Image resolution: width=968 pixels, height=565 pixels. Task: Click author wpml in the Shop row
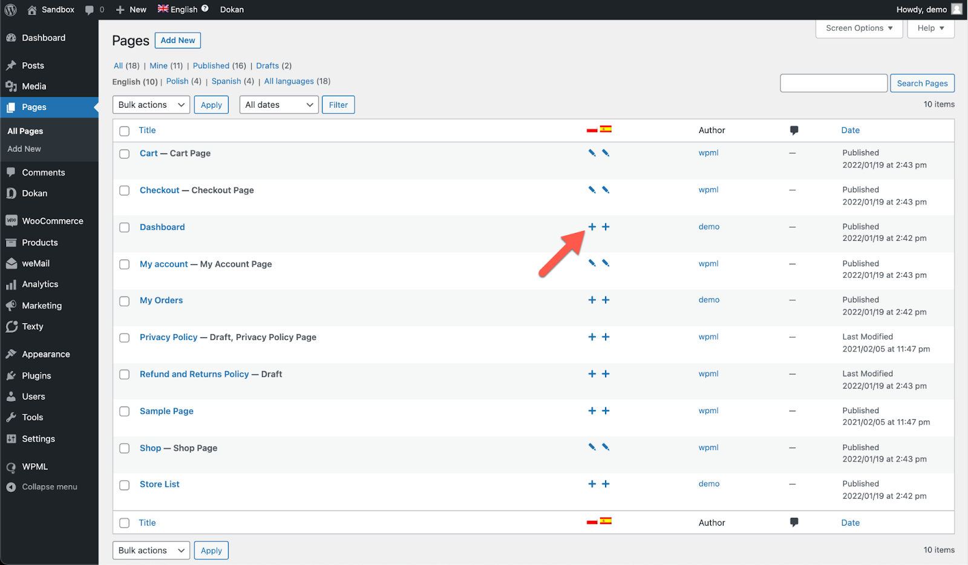[708, 447]
